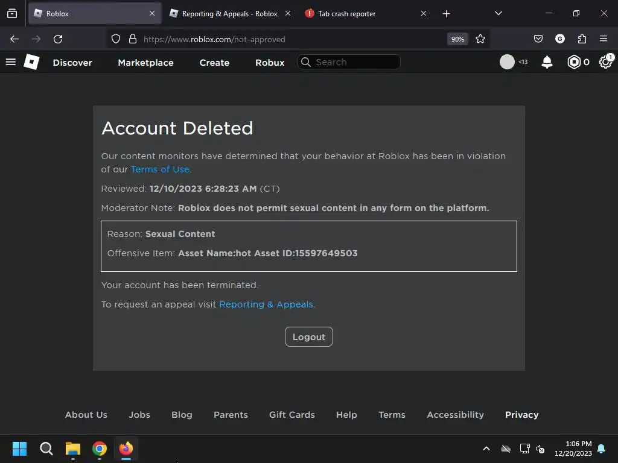The image size is (618, 463).
Task: Launch File Explorer from taskbar
Action: (73, 449)
